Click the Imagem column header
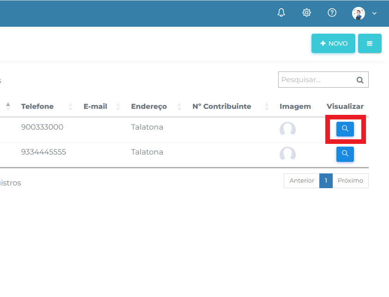The width and height of the screenshot is (389, 297). click(295, 107)
